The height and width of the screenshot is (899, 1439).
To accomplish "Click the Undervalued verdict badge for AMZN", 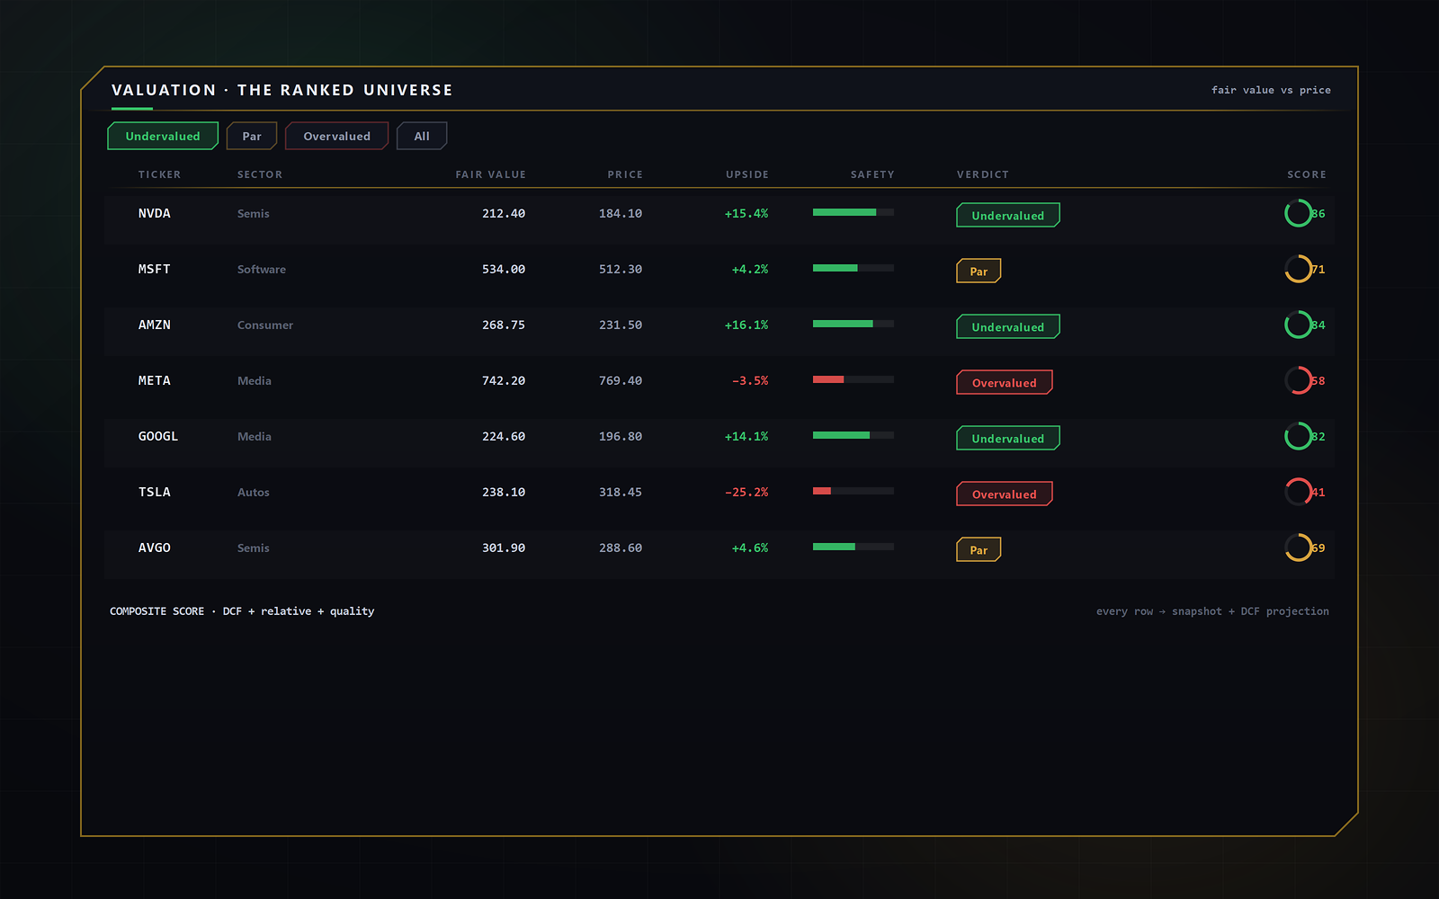I will click(x=1008, y=326).
